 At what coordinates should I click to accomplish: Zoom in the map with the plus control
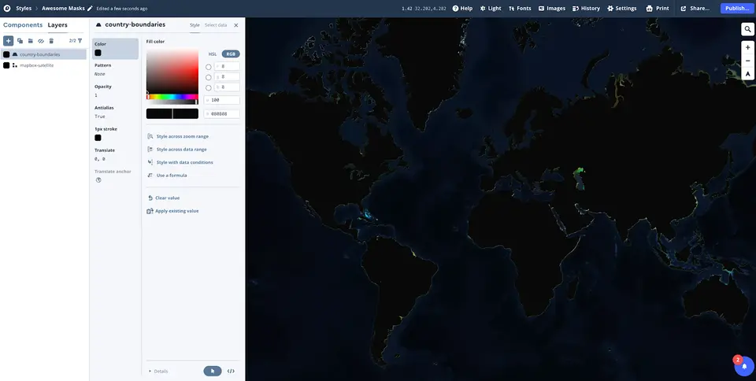[x=747, y=47]
